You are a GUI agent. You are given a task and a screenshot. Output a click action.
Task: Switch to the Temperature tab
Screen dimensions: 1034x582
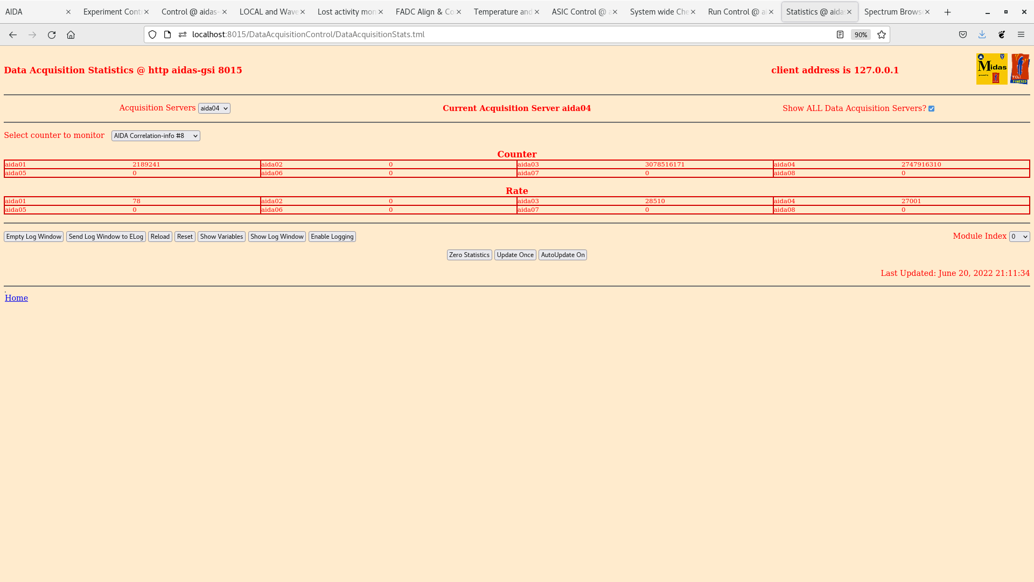click(x=502, y=12)
